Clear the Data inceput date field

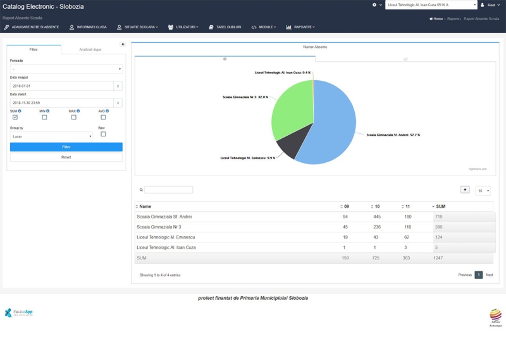118,86
